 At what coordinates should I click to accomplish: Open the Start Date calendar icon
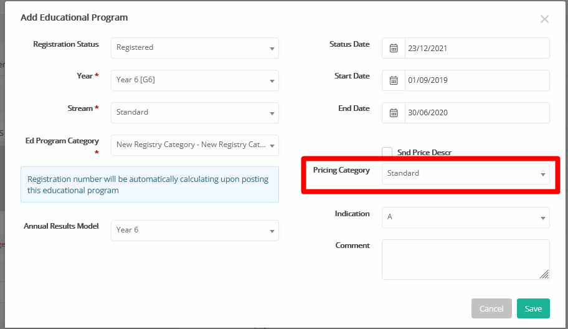click(394, 80)
